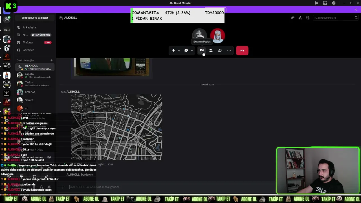361x203 pixels.
Task: Open Görevler (Quests) page
Action: (35, 50)
